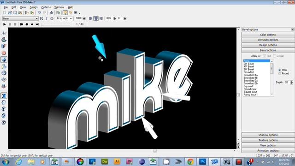
Task: Select the Miter radio button
Action: (x=280, y=70)
